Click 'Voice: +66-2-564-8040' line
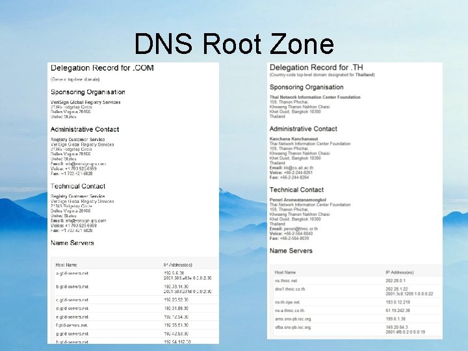This screenshot has height=351, width=468. click(291, 233)
